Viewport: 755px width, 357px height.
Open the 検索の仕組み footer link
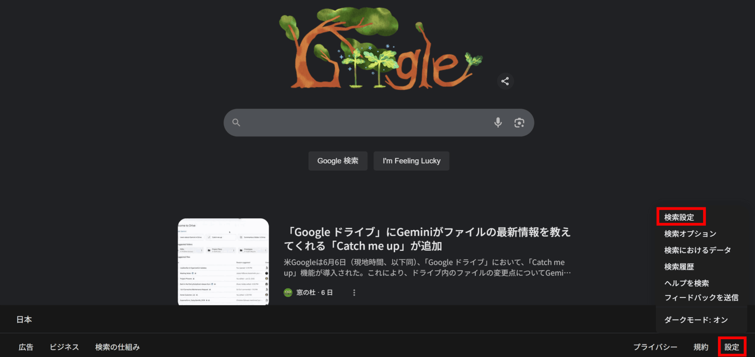(117, 347)
